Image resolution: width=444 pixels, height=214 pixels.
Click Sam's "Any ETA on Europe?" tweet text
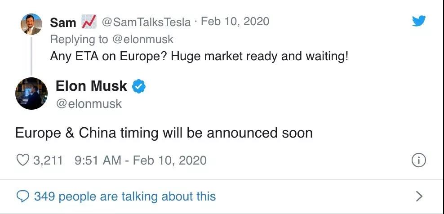pos(199,57)
